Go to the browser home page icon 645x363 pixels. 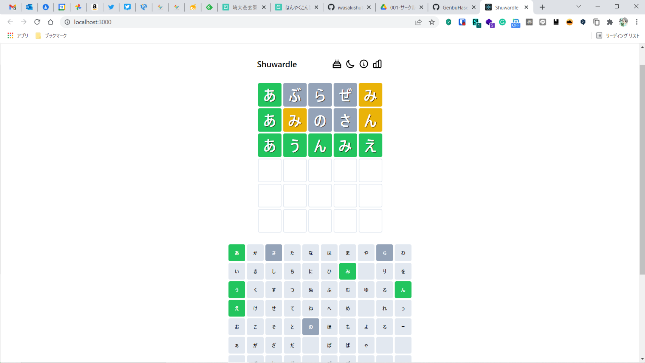point(51,22)
